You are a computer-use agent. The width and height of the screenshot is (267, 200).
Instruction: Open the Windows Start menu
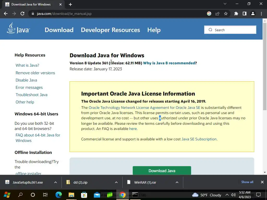point(7,195)
